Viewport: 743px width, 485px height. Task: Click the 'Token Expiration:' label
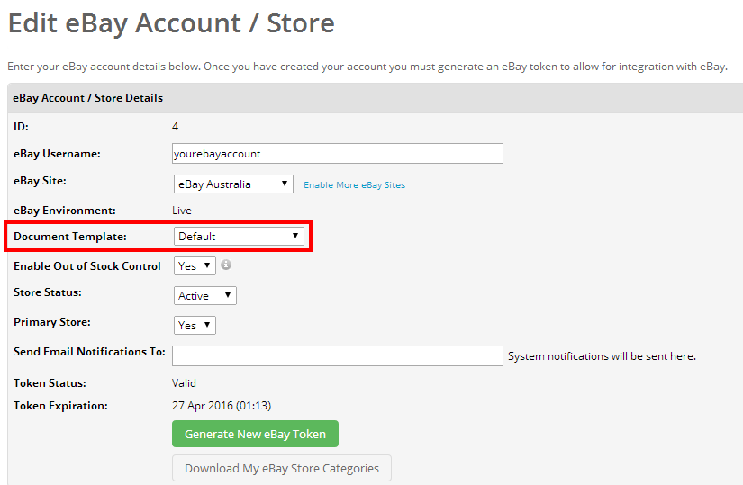(60, 406)
